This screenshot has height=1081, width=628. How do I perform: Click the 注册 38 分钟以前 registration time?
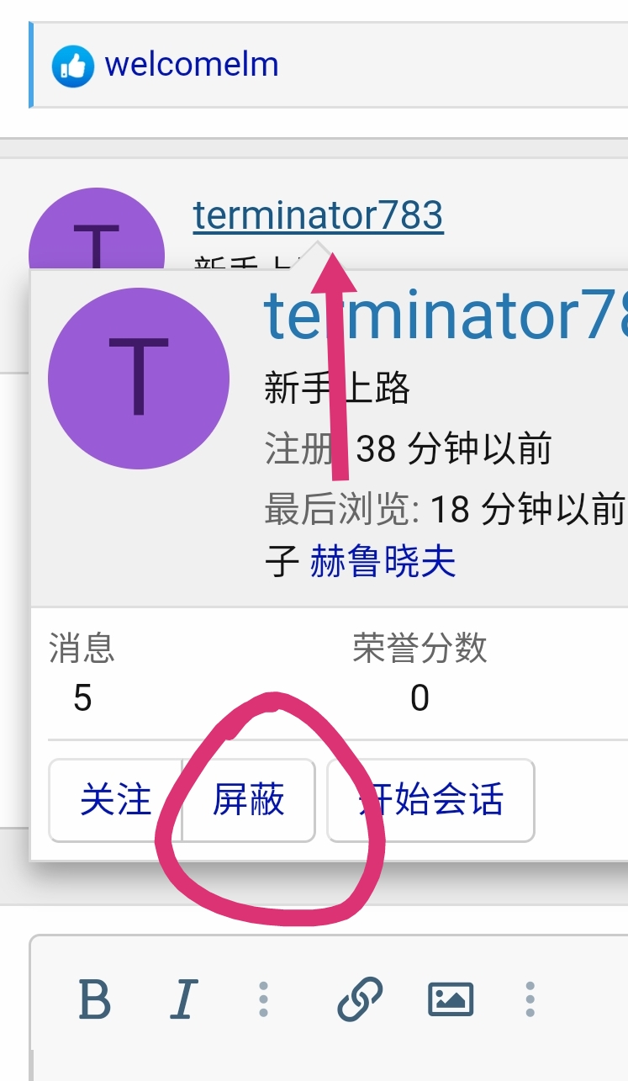[408, 449]
